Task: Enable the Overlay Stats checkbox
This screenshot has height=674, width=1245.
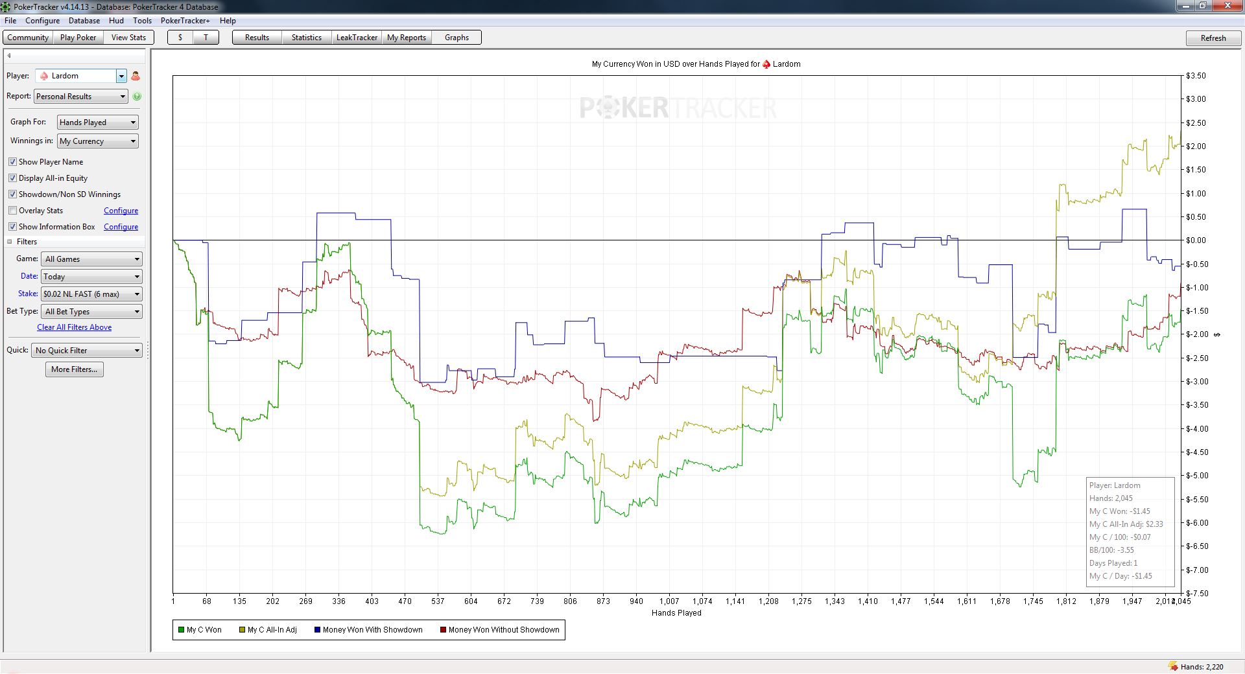Action: pyautogui.click(x=12, y=211)
